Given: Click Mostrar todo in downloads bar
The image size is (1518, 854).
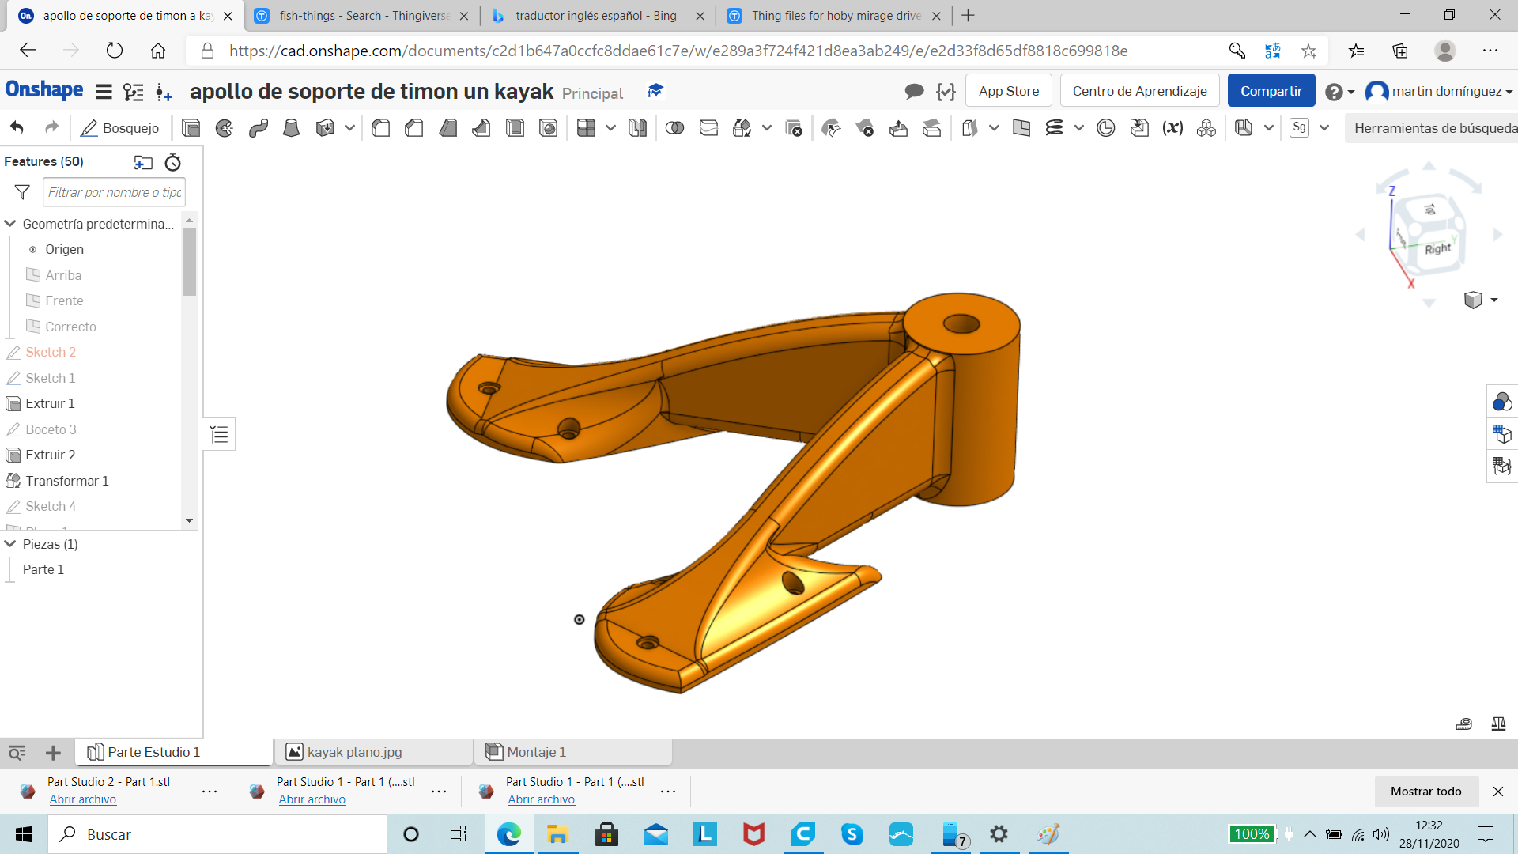Looking at the screenshot, I should [1426, 792].
